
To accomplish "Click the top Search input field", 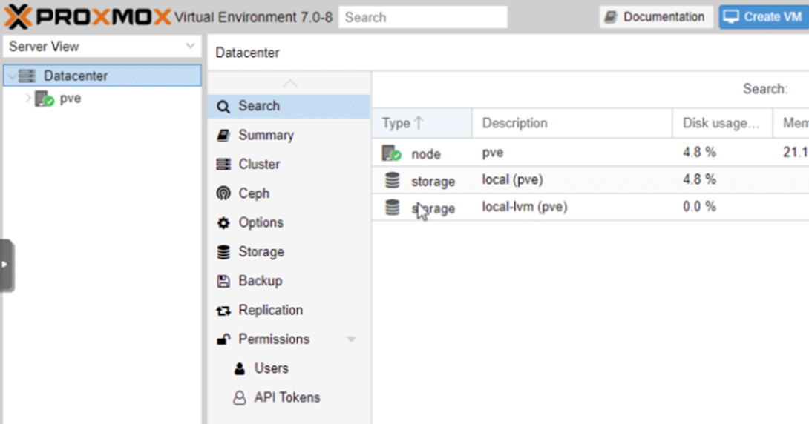I will (422, 17).
